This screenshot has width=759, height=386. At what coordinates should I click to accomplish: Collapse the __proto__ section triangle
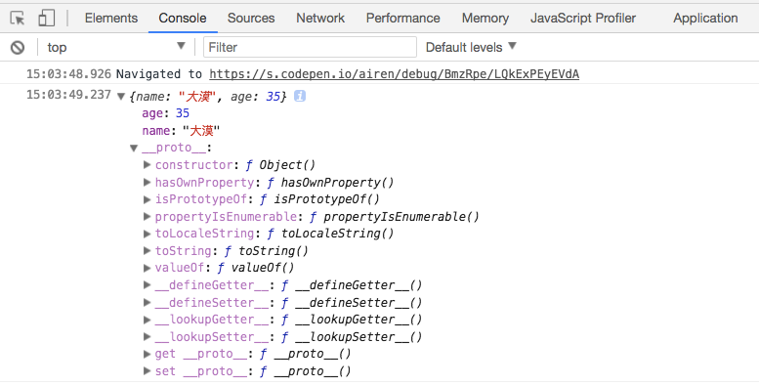click(x=134, y=149)
